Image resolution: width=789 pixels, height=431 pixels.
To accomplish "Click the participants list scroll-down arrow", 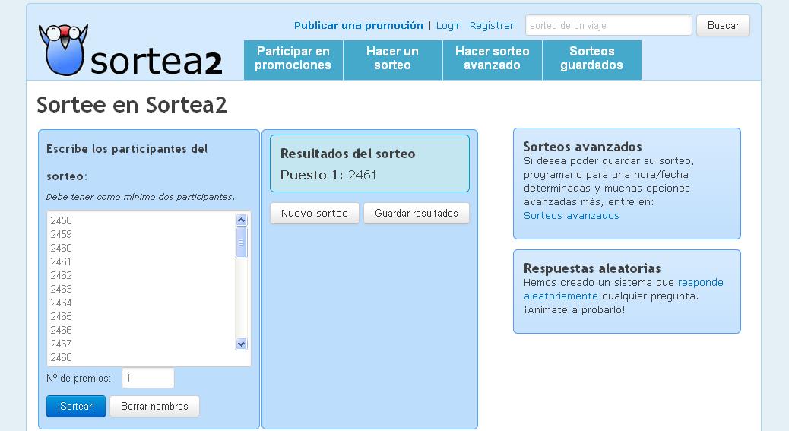I will coord(242,344).
